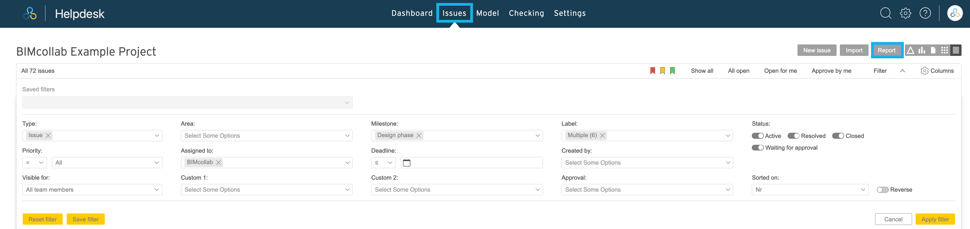Switch to bar chart view icon
Viewport: 970px width, 229px height.
[x=922, y=50]
